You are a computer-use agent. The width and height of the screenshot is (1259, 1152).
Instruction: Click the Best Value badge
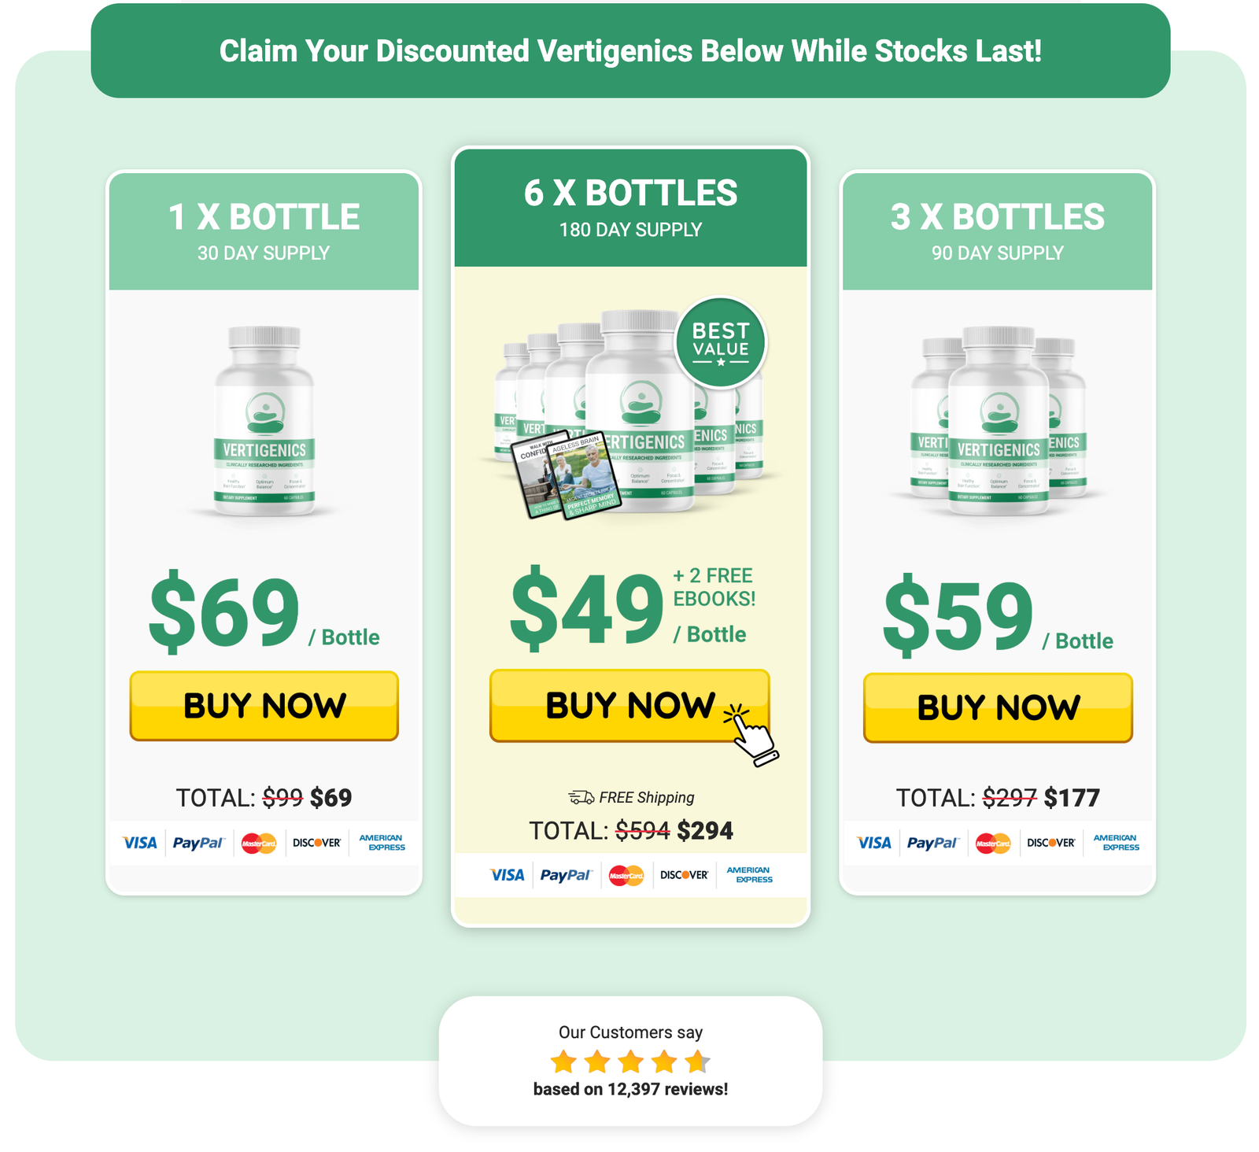click(x=721, y=343)
